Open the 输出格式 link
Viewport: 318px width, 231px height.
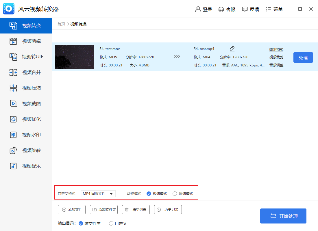coord(276,50)
